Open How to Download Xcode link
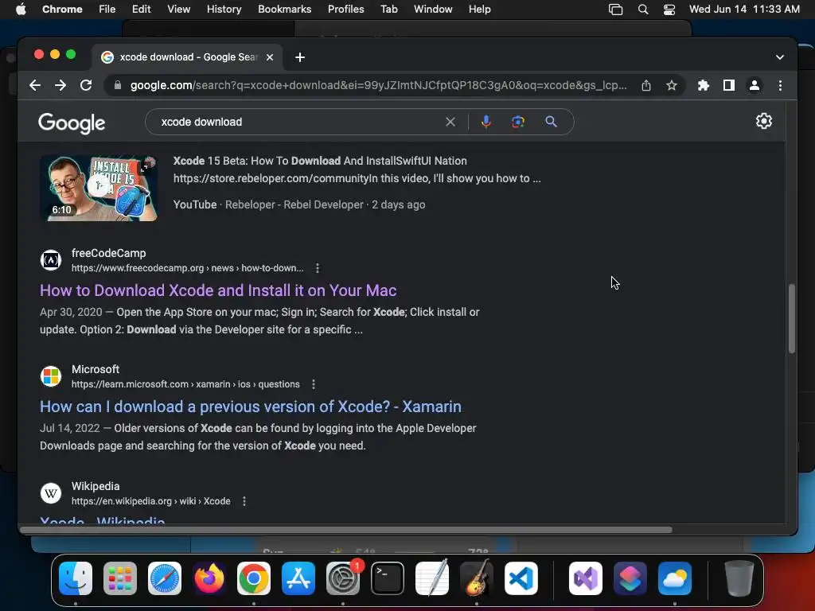This screenshot has width=815, height=611. [218, 290]
